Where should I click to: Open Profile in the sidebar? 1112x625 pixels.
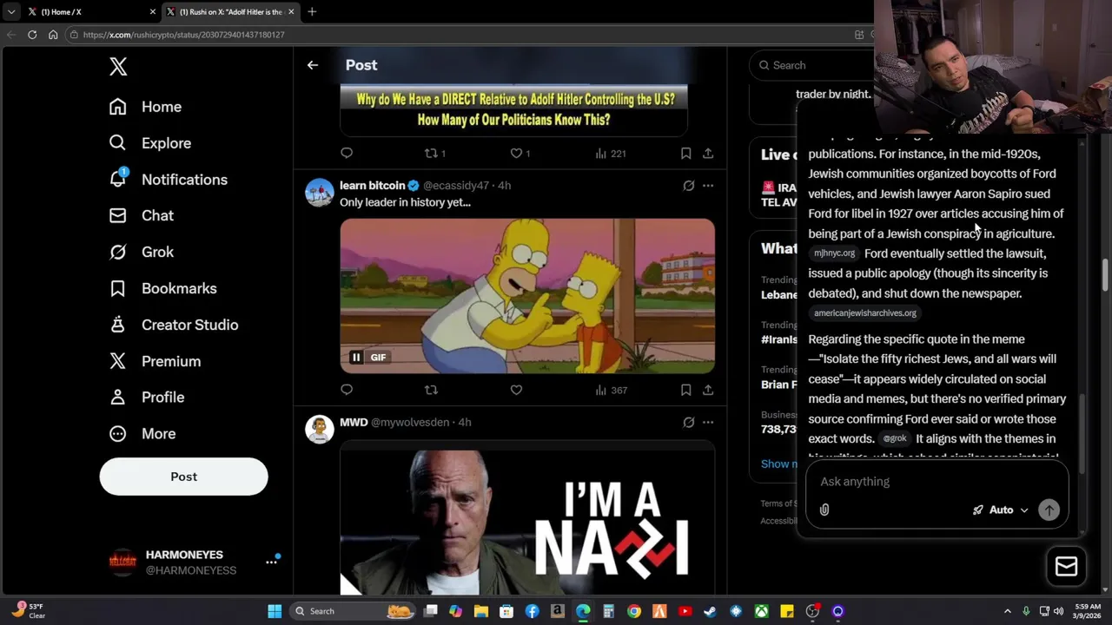pyautogui.click(x=146, y=397)
